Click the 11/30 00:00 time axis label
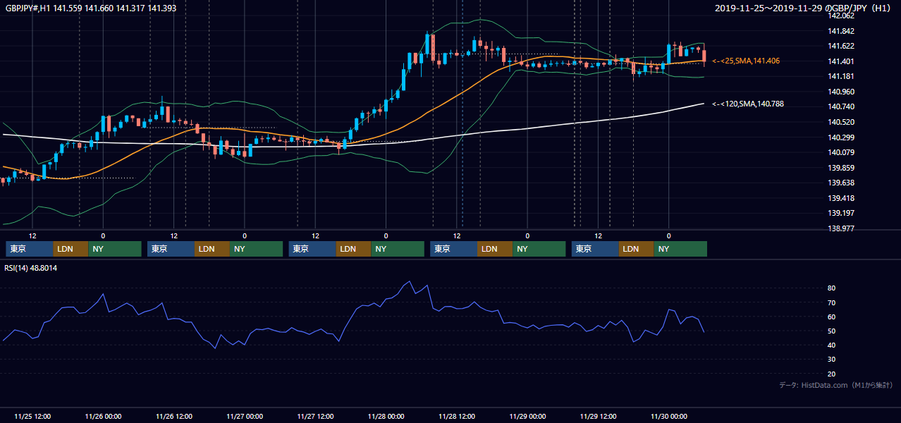This screenshot has height=423, width=901. (669, 416)
